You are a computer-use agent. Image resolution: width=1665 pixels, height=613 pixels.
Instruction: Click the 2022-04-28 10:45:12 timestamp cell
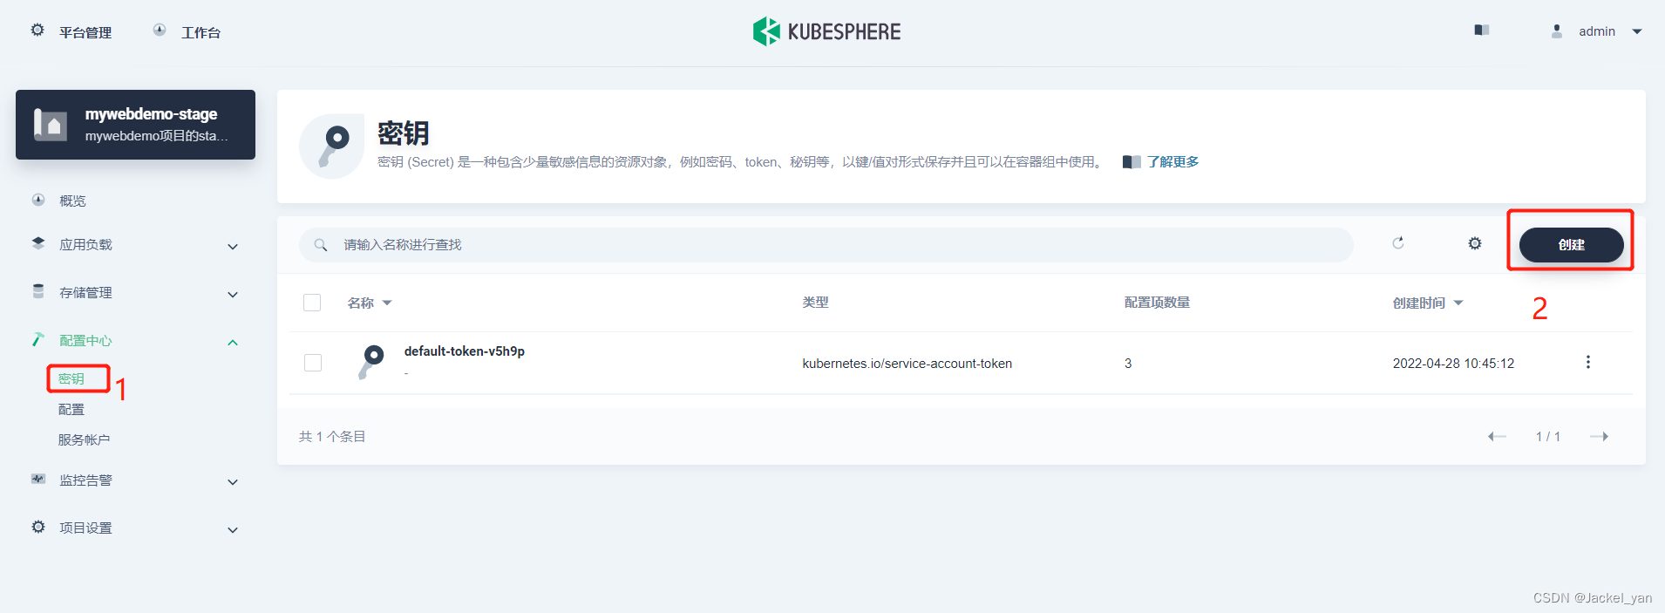point(1453,364)
